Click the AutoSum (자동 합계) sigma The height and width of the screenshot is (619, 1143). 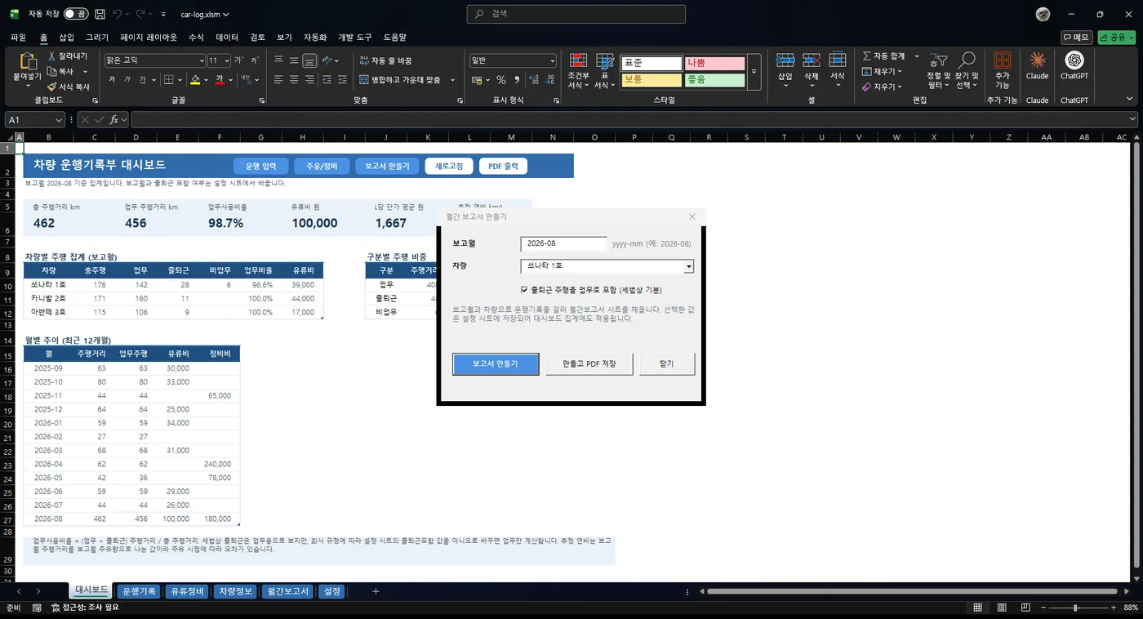[x=866, y=56]
